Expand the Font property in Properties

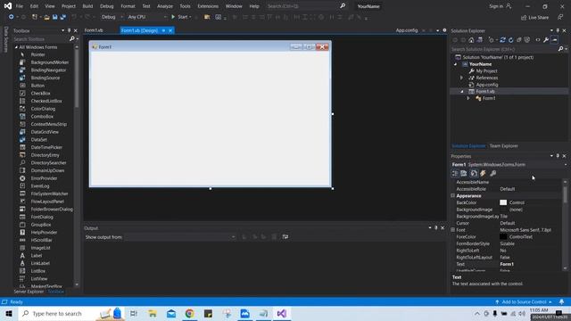tap(453, 230)
